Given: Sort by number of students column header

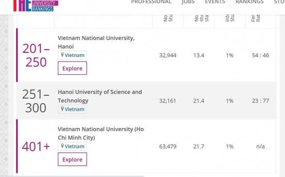Looking at the screenshot, I should pyautogui.click(x=168, y=18).
